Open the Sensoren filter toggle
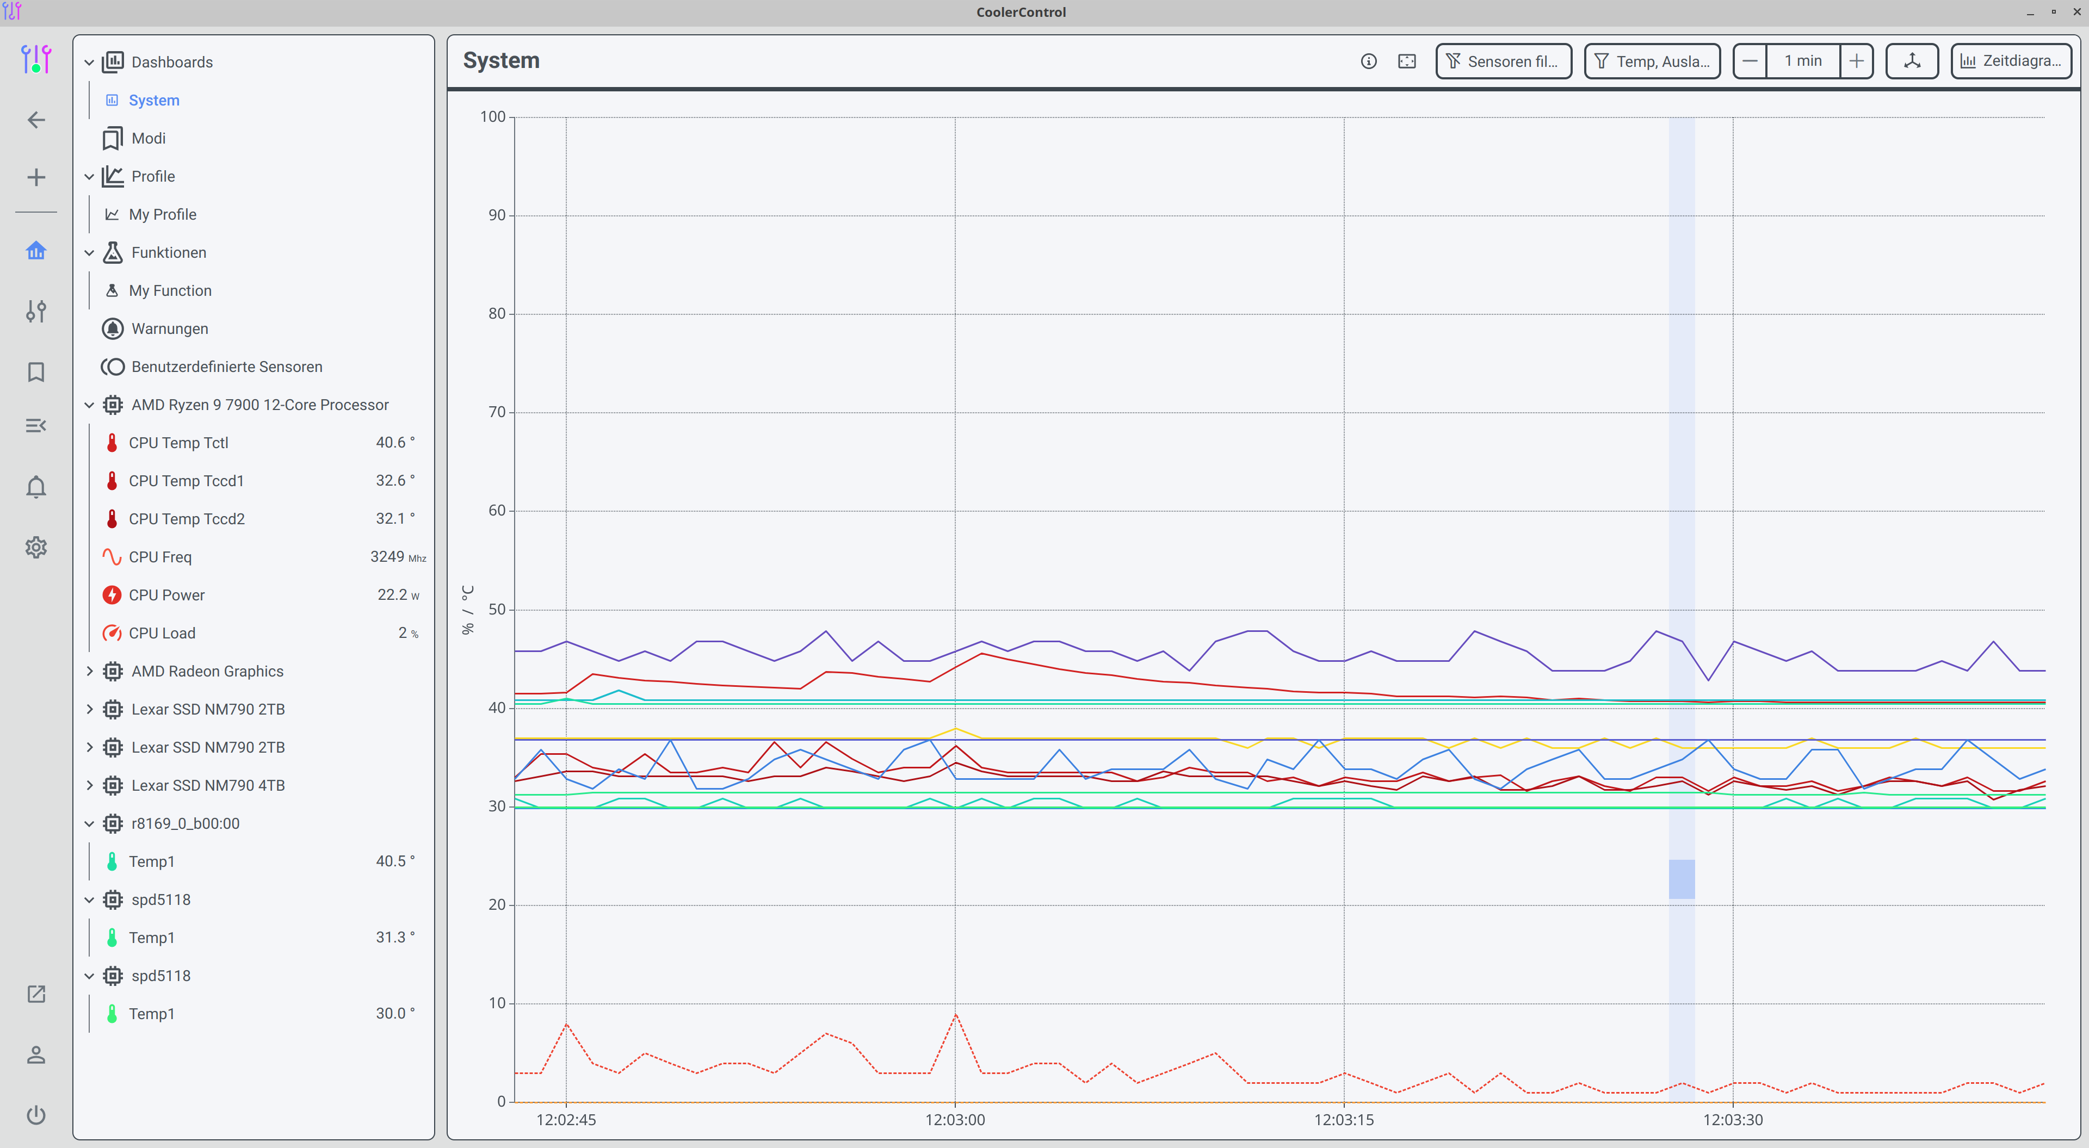Image resolution: width=2089 pixels, height=1148 pixels. tap(1503, 61)
